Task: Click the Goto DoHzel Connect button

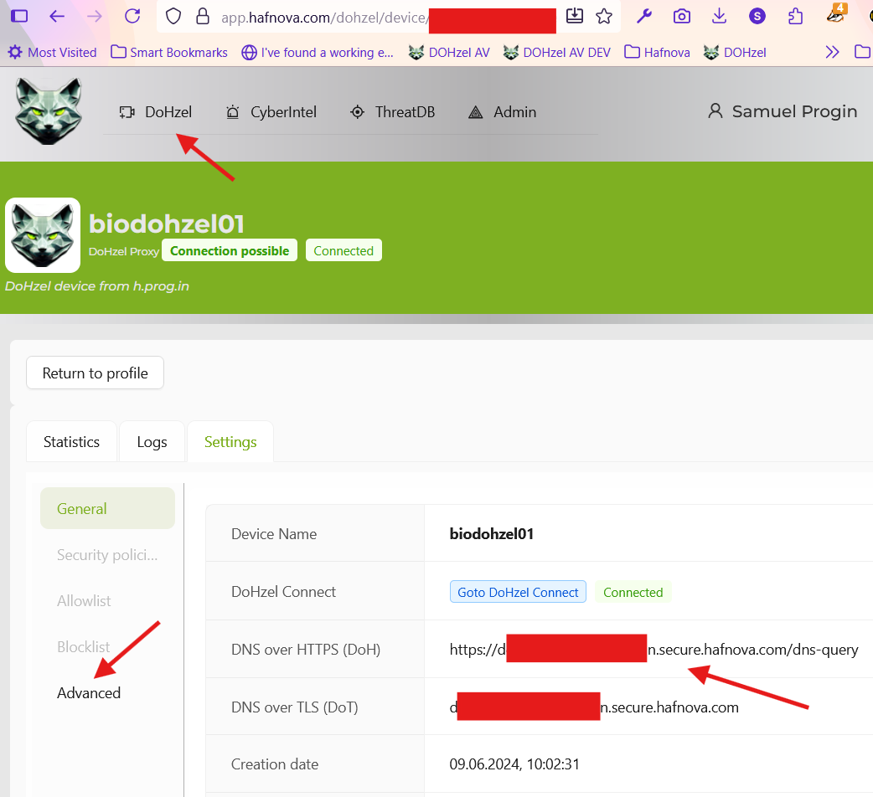Action: (518, 593)
